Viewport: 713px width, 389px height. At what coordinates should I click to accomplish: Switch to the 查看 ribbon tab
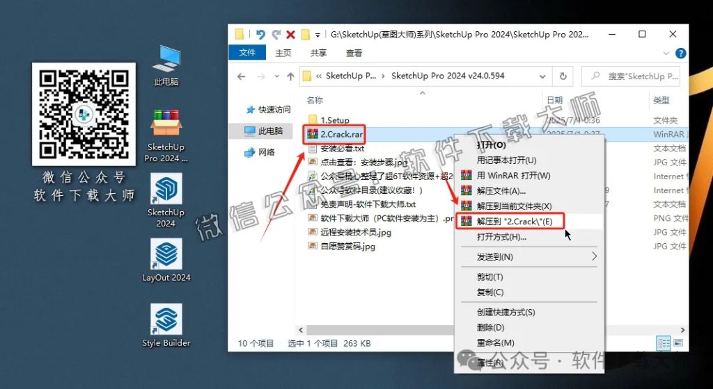pos(354,53)
